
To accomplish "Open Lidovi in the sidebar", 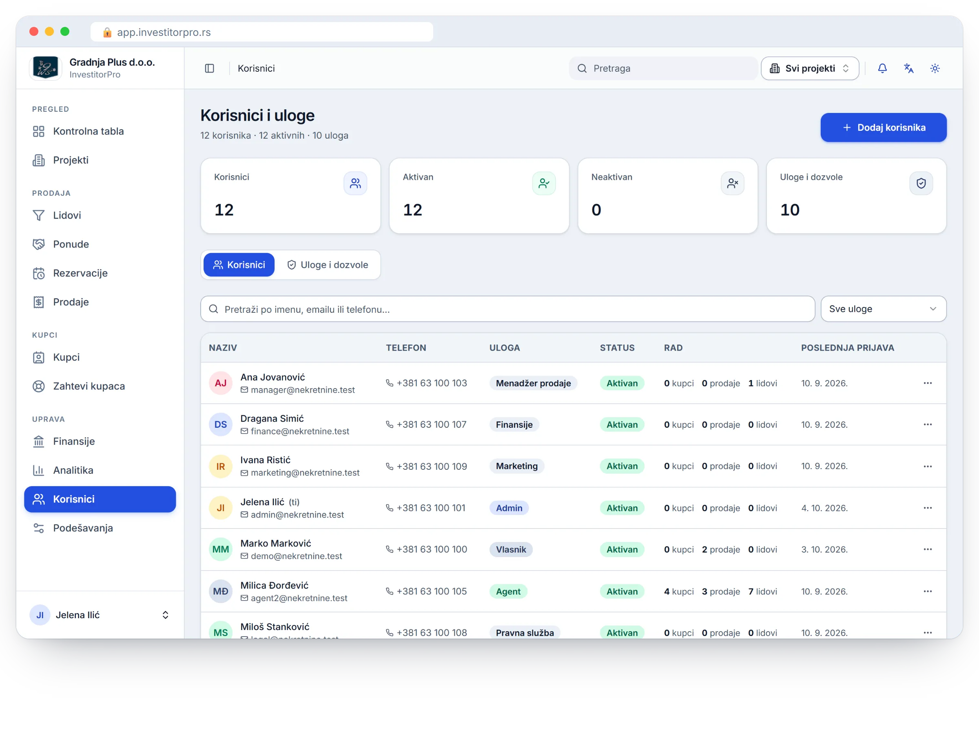I will (x=100, y=215).
